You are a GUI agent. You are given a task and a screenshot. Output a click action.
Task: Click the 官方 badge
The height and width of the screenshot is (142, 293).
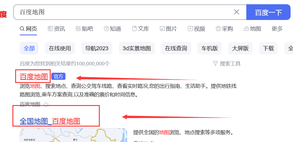pos(58,76)
